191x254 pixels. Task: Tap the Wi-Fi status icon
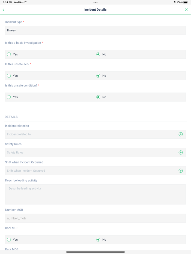(174, 2)
